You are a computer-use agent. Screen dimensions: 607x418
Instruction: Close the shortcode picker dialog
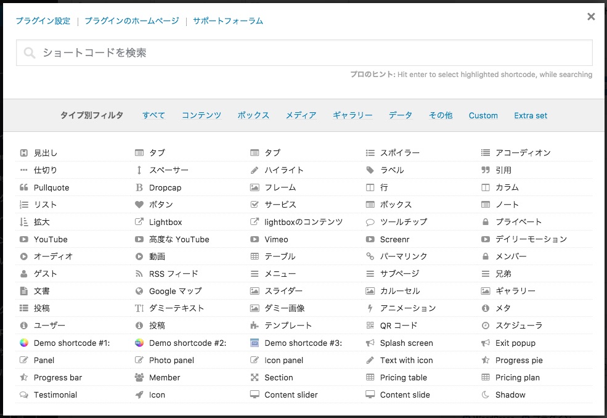(x=591, y=17)
